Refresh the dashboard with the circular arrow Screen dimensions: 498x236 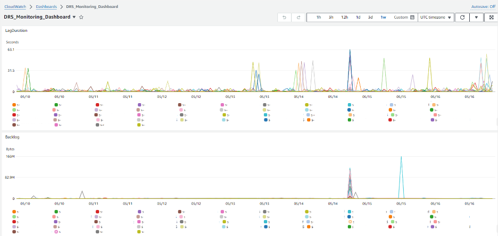coord(462,18)
